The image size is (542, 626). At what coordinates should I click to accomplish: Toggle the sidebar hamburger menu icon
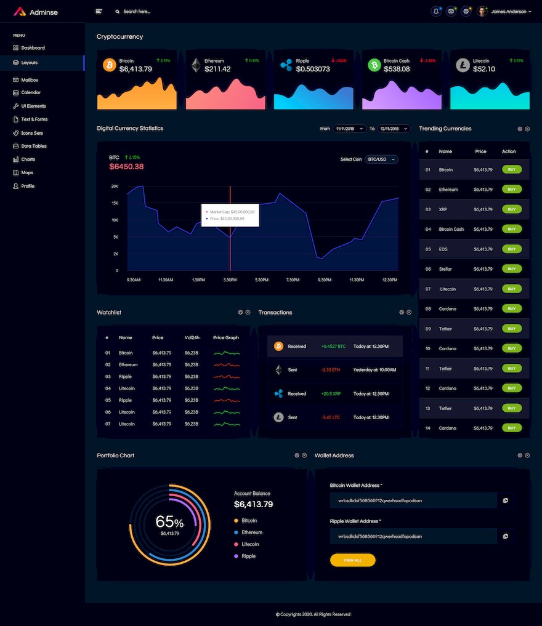click(x=99, y=11)
